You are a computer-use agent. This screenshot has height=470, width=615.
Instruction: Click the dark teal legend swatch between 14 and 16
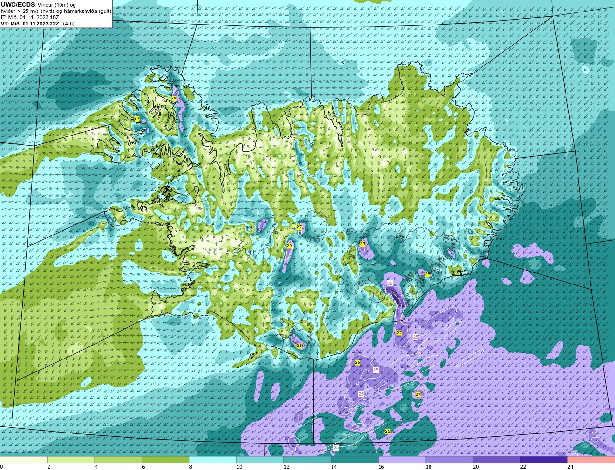(x=355, y=460)
